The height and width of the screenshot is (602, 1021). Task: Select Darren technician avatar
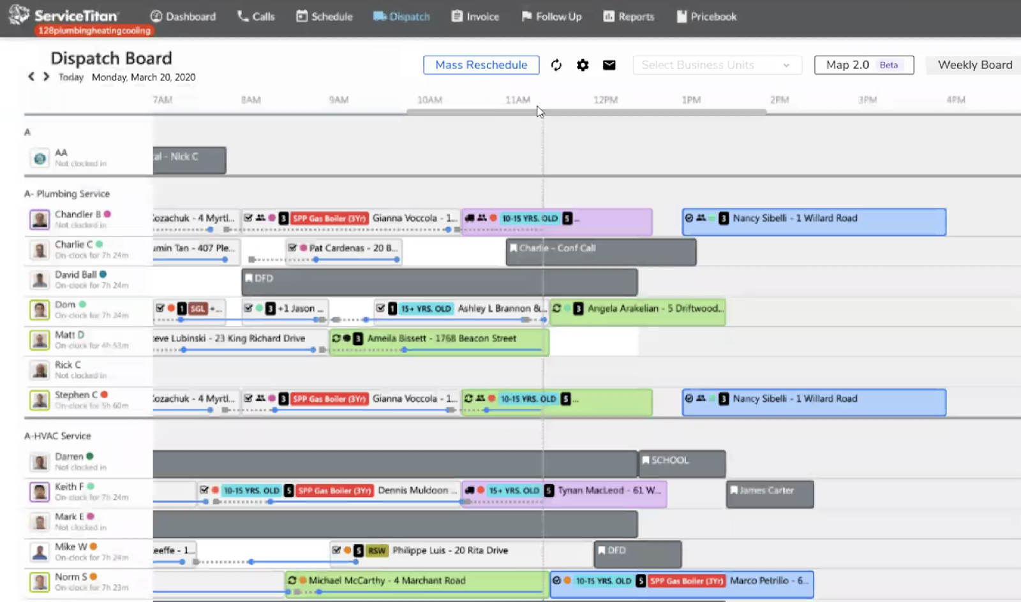click(x=40, y=462)
